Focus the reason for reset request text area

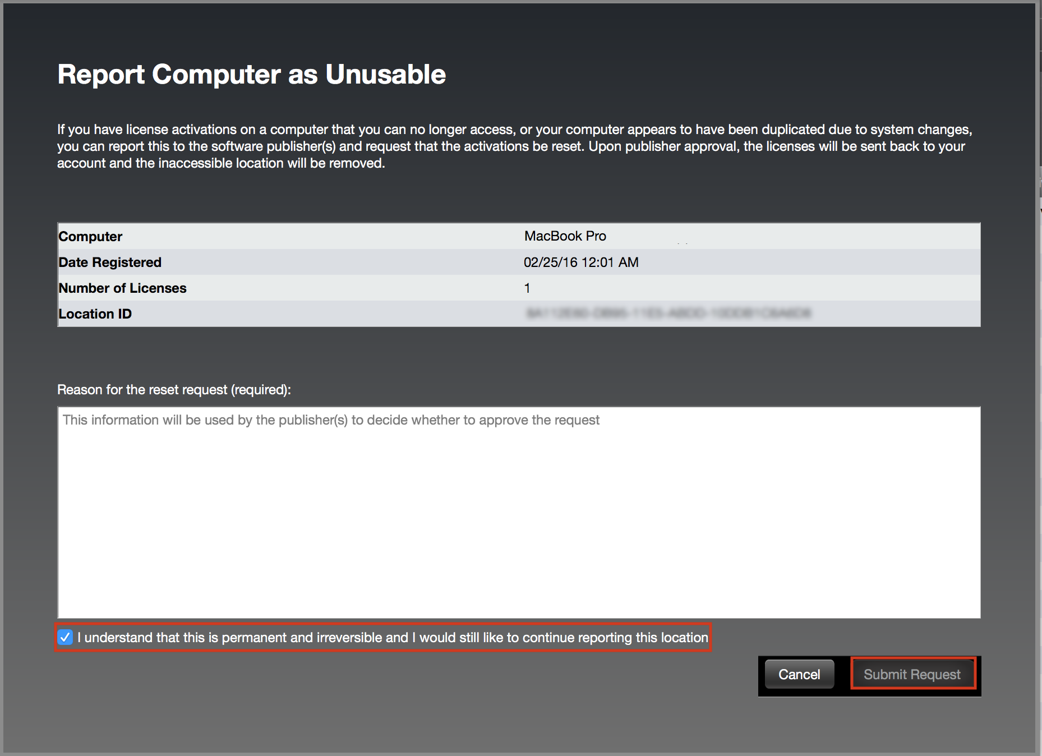(519, 512)
